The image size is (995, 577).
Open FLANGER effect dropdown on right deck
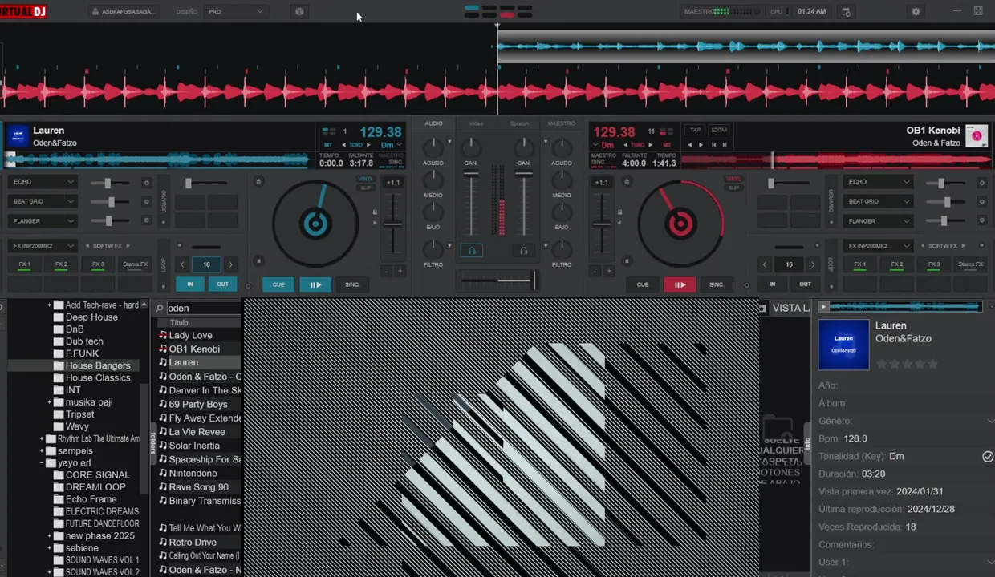click(x=879, y=220)
